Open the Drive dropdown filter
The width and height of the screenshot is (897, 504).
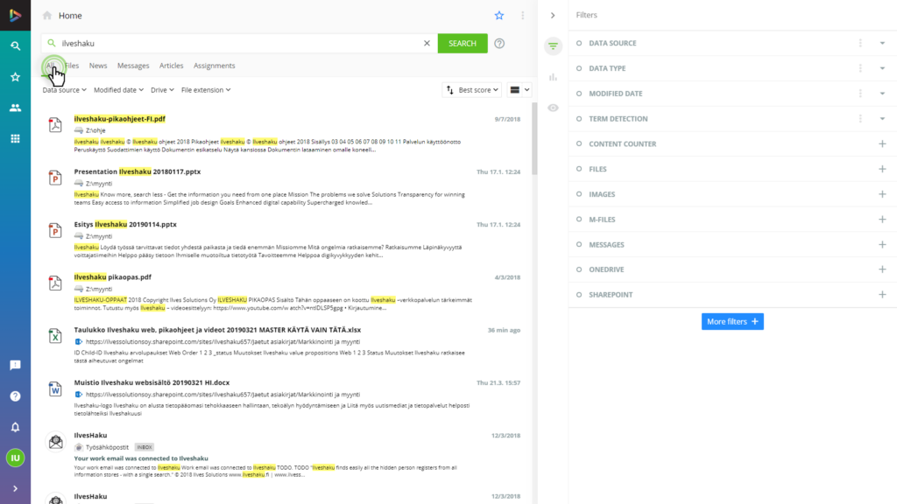[x=162, y=90]
